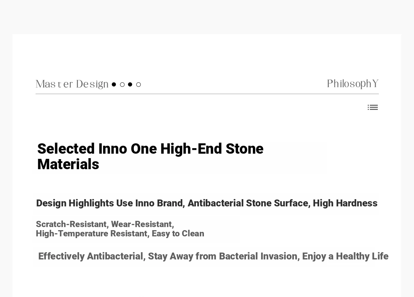Click the word Wear-Resistant
The height and width of the screenshot is (297, 414).
141,224
